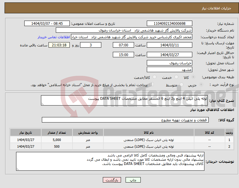Click row 2 need date 1404/03/27
239x188 pixels.
(x=25, y=146)
